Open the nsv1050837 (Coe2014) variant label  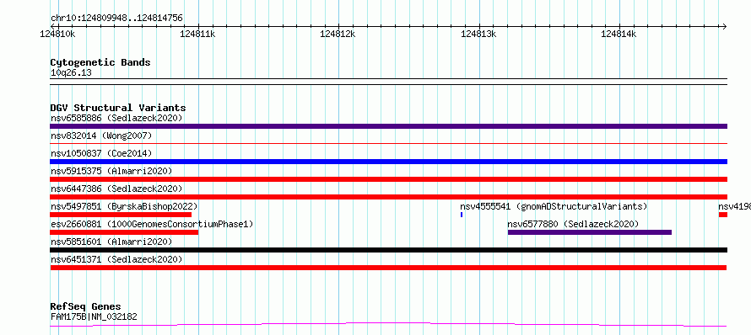tap(101, 153)
